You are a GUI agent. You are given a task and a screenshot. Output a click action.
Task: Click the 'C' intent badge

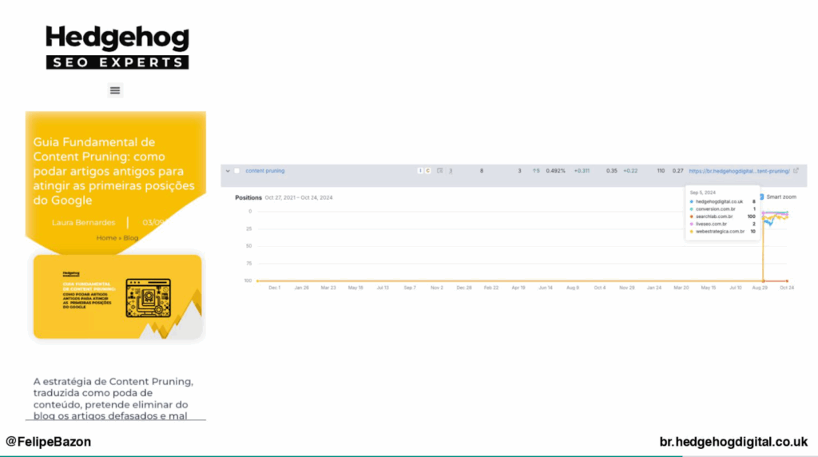427,171
